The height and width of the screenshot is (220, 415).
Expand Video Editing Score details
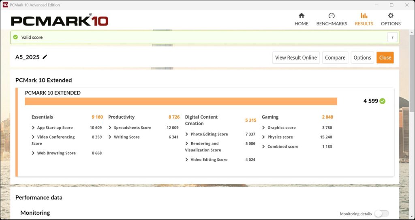(x=186, y=160)
